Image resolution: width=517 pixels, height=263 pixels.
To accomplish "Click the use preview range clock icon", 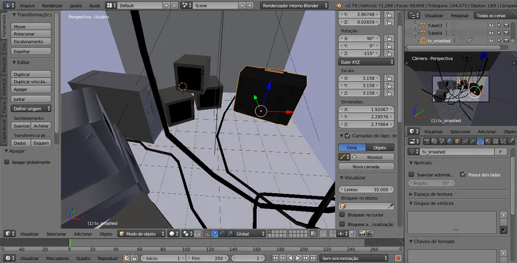I will pos(127,258).
